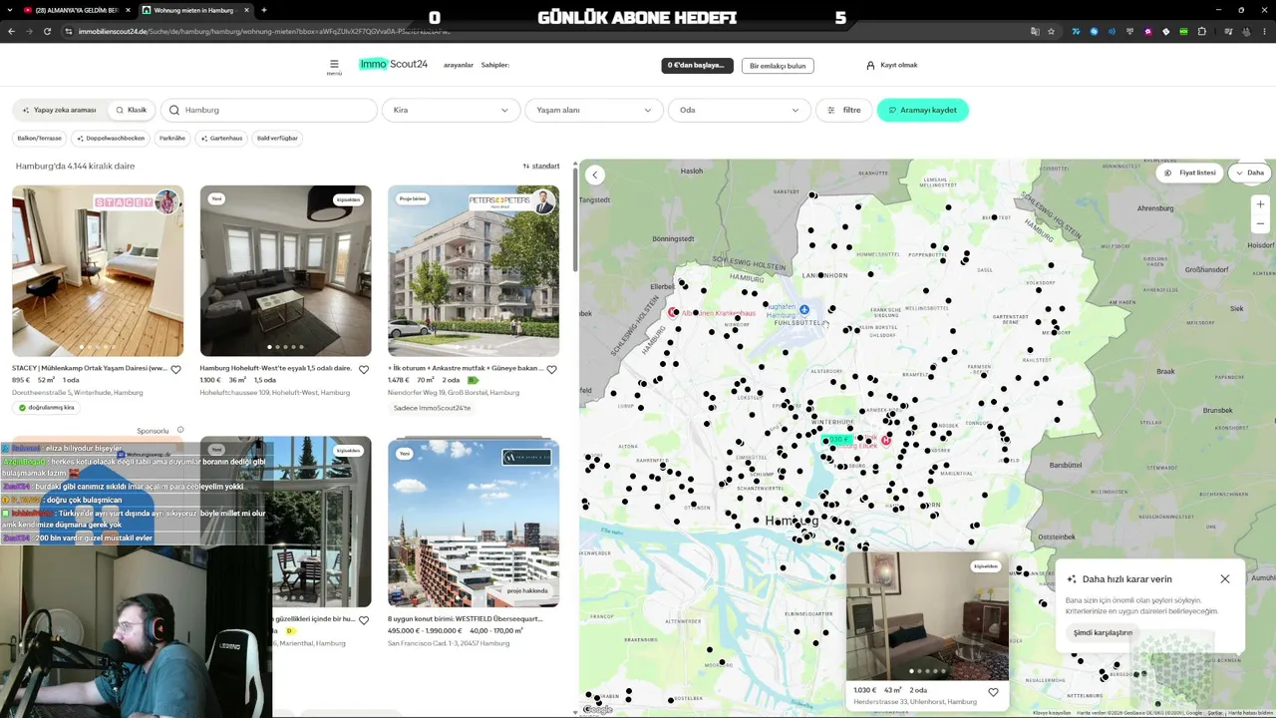Show the Fiyat listesi on the map
Image resolution: width=1276 pixels, height=718 pixels.
click(x=1190, y=173)
